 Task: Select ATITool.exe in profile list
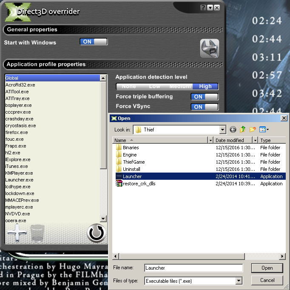(52, 92)
